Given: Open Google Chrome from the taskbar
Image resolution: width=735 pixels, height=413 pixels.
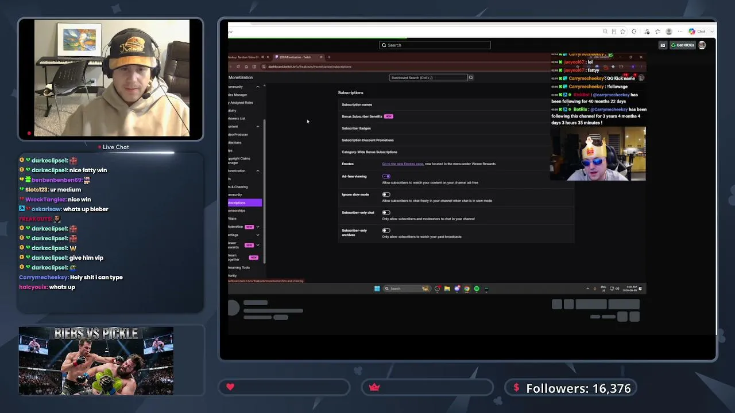Looking at the screenshot, I should (466, 289).
